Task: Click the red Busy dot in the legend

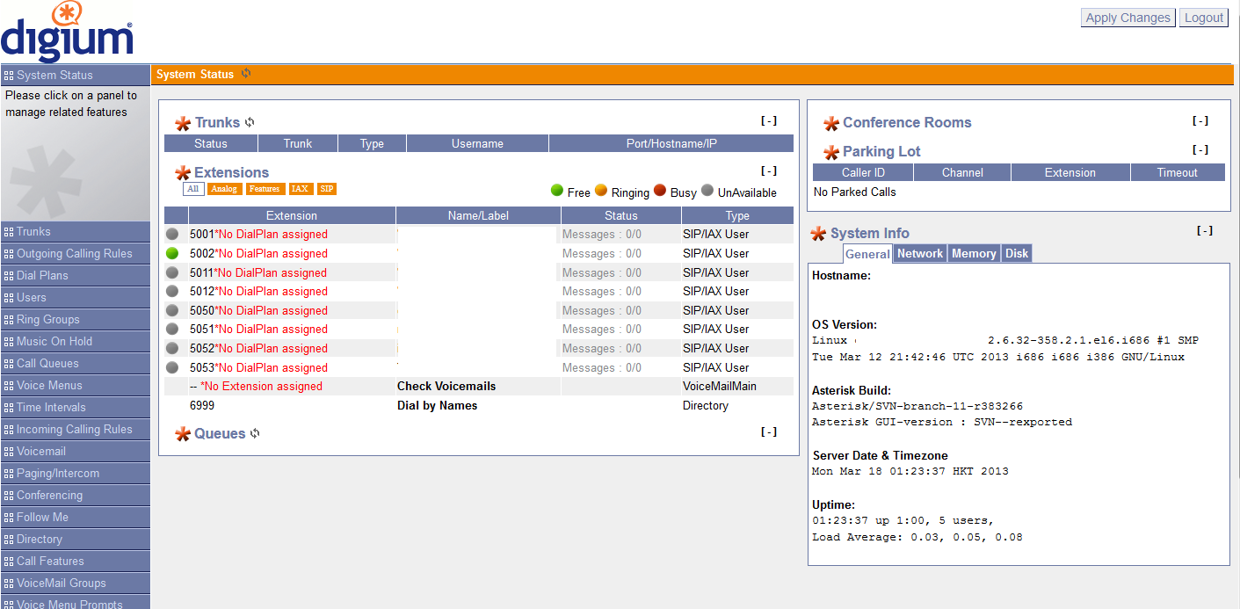Action: point(660,190)
